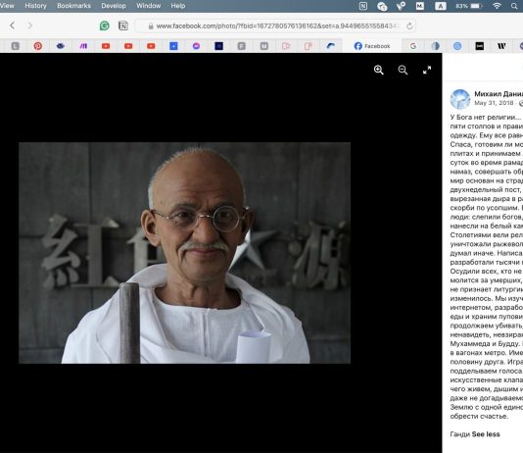523x453 pixels.
Task: Open the Window menu
Action: (x=149, y=6)
